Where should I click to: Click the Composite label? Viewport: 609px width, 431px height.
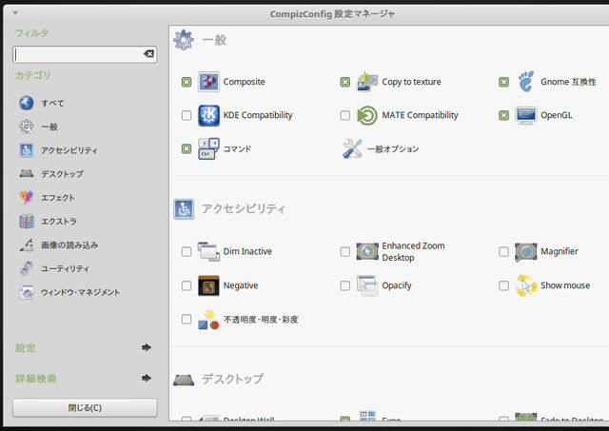coord(244,82)
